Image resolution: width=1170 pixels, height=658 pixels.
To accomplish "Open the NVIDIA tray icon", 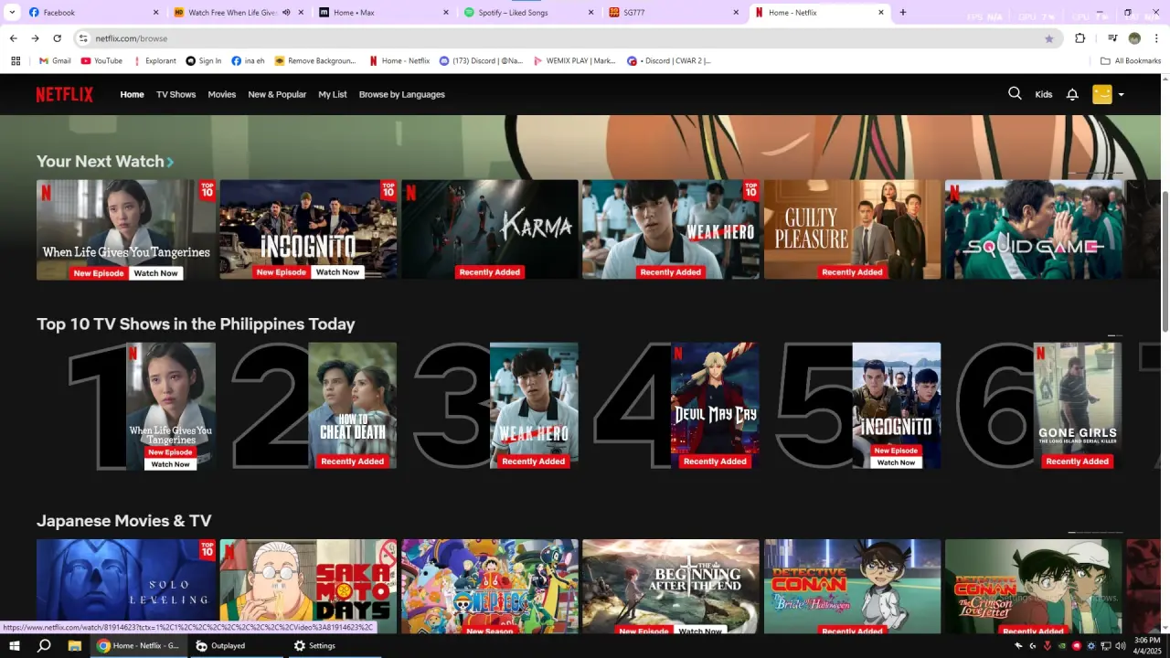I will click(1063, 646).
